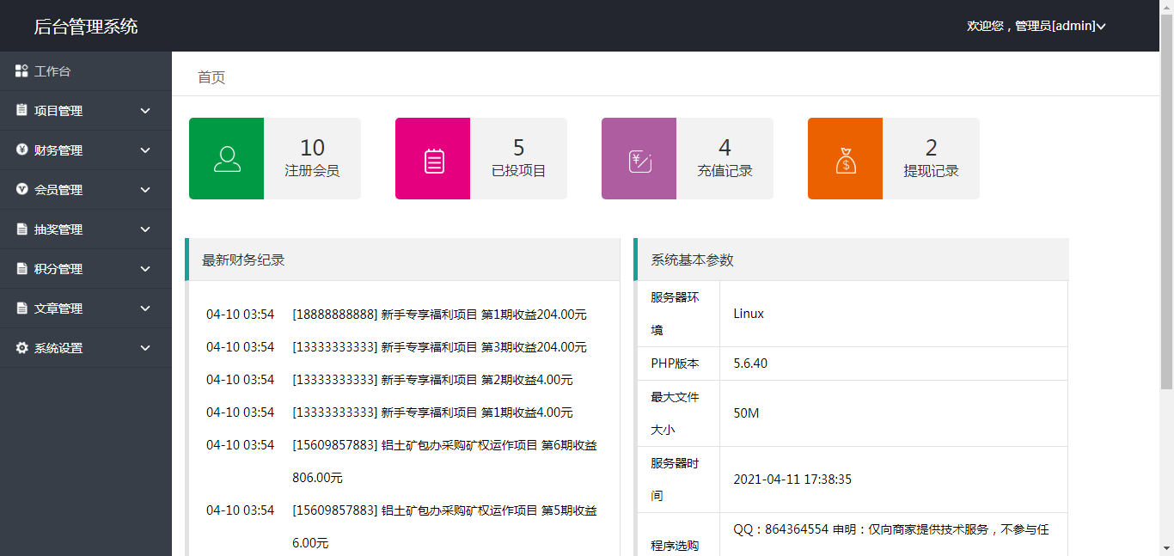Viewport: 1174px width, 556px height.
Task: Click the purple recharge records yen icon
Action: point(639,160)
